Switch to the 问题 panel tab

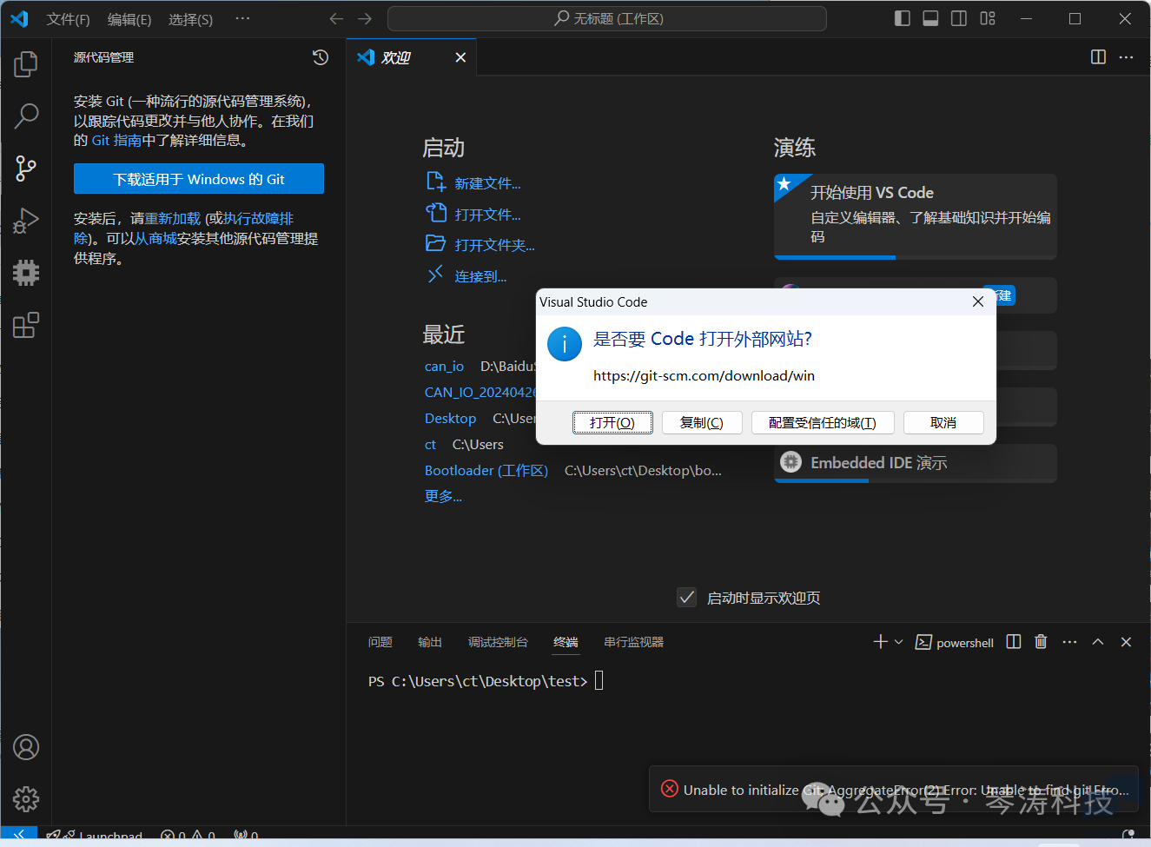click(x=380, y=642)
